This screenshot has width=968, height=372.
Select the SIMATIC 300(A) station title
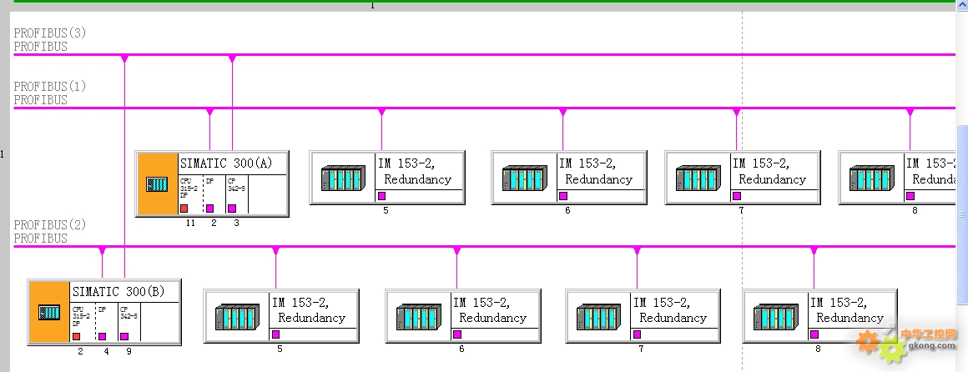tap(226, 164)
